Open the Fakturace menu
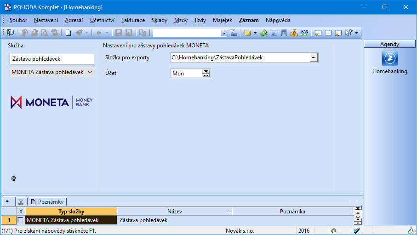Screen dimensions: 417x235 pos(133,20)
